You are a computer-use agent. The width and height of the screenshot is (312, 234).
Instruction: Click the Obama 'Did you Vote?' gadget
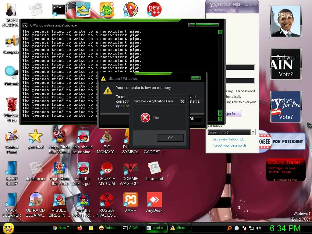(x=286, y=21)
